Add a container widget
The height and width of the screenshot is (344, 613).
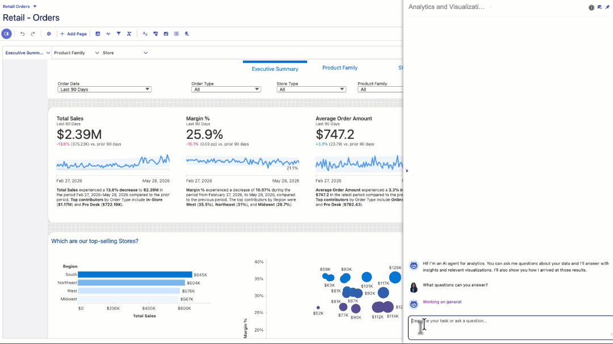(177, 34)
